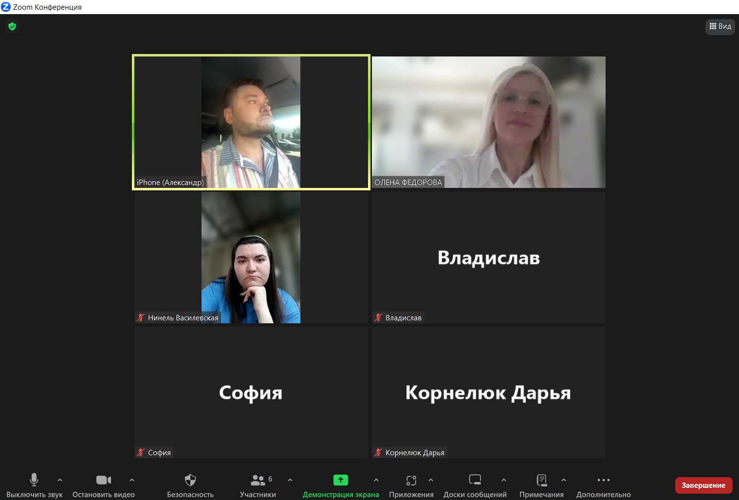This screenshot has height=500, width=739.
Task: Select the Корнелюк Дарья participant tile
Action: coord(489,392)
